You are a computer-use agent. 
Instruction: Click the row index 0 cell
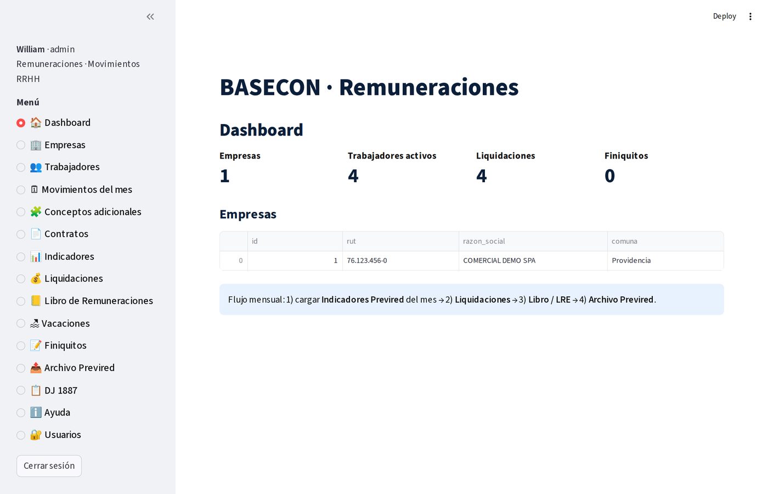pyautogui.click(x=234, y=261)
